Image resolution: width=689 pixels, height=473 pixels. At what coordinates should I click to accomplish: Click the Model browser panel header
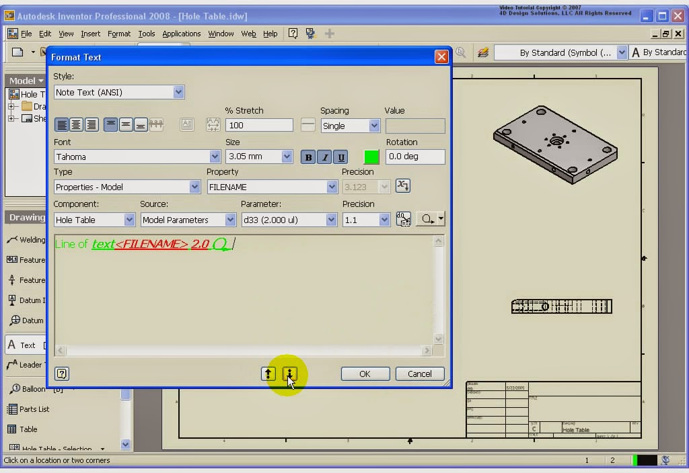tap(26, 81)
